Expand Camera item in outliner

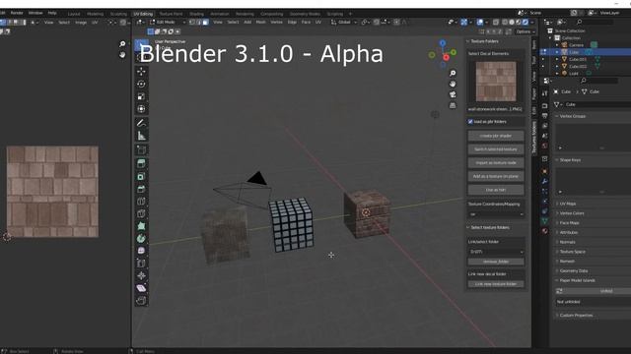pos(557,45)
